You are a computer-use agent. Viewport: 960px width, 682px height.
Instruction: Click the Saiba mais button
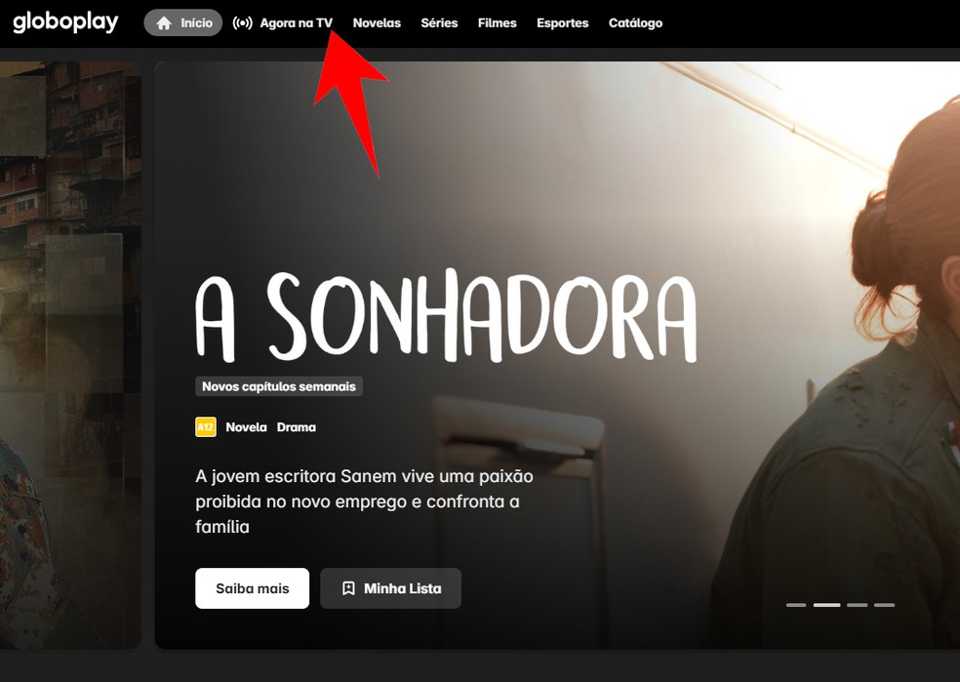(253, 588)
